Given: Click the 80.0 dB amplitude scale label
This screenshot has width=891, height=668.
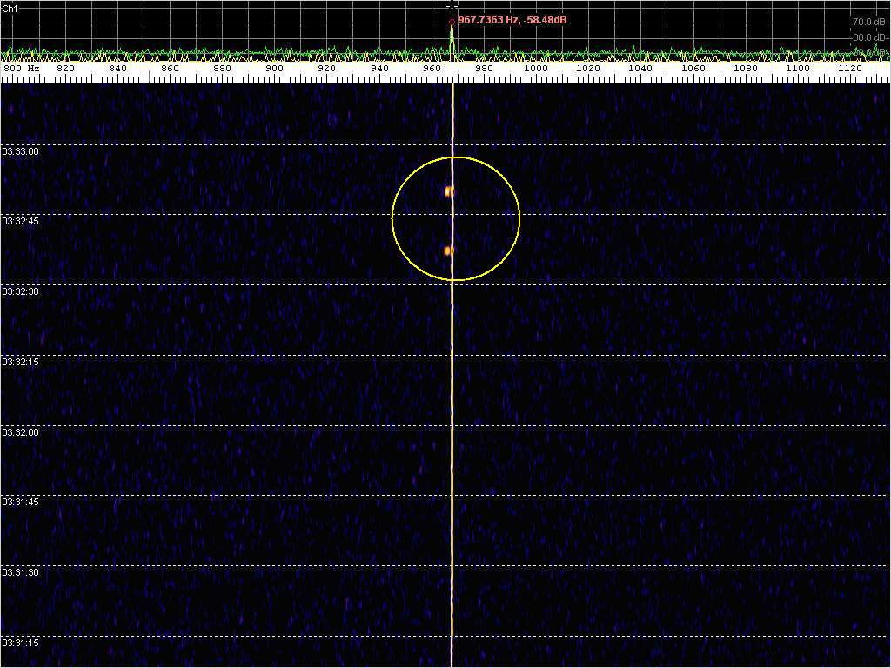Looking at the screenshot, I should (869, 37).
